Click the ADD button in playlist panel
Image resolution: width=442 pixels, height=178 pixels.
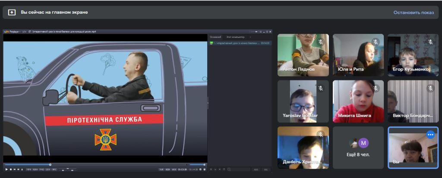click(x=256, y=169)
